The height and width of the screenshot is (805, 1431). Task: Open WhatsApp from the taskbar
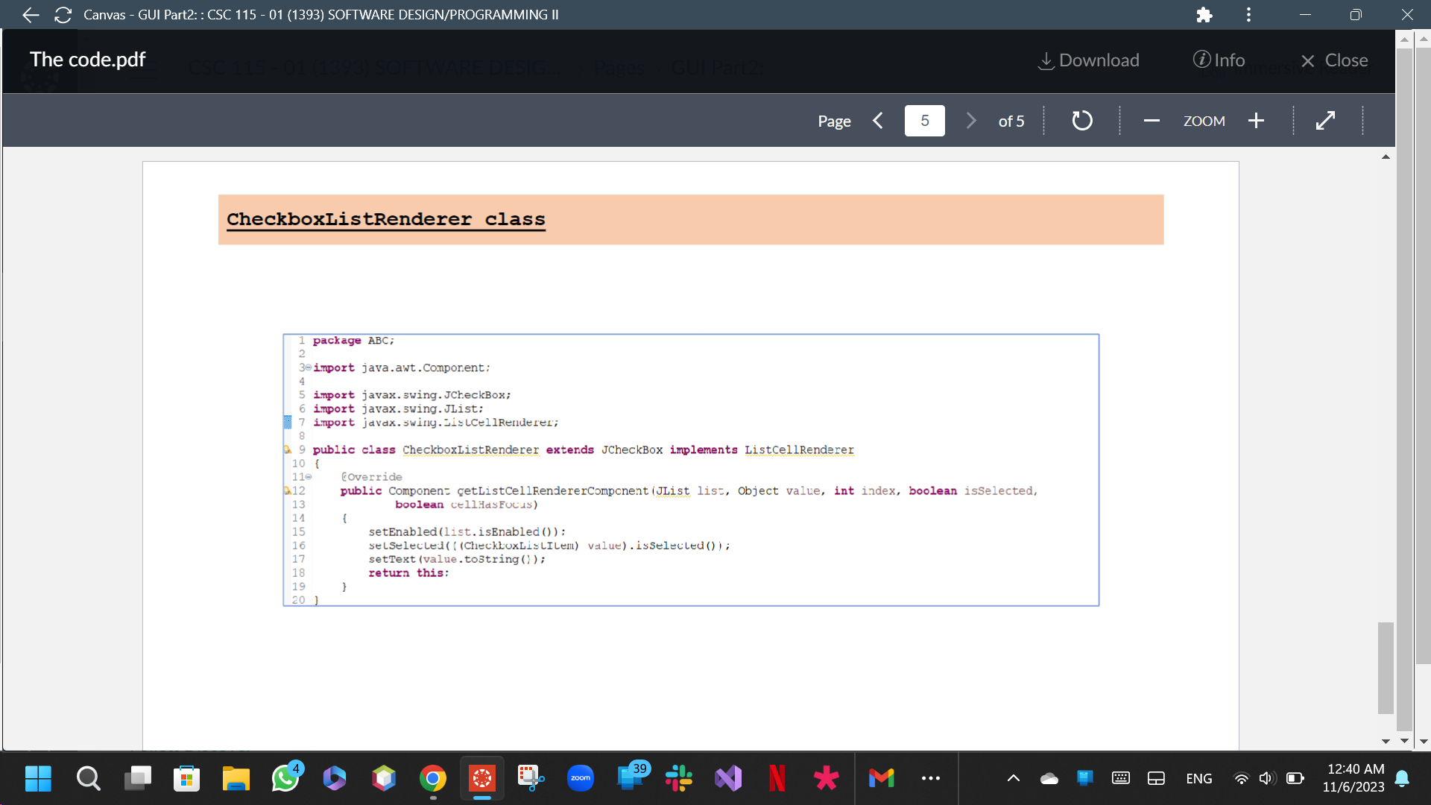[285, 778]
